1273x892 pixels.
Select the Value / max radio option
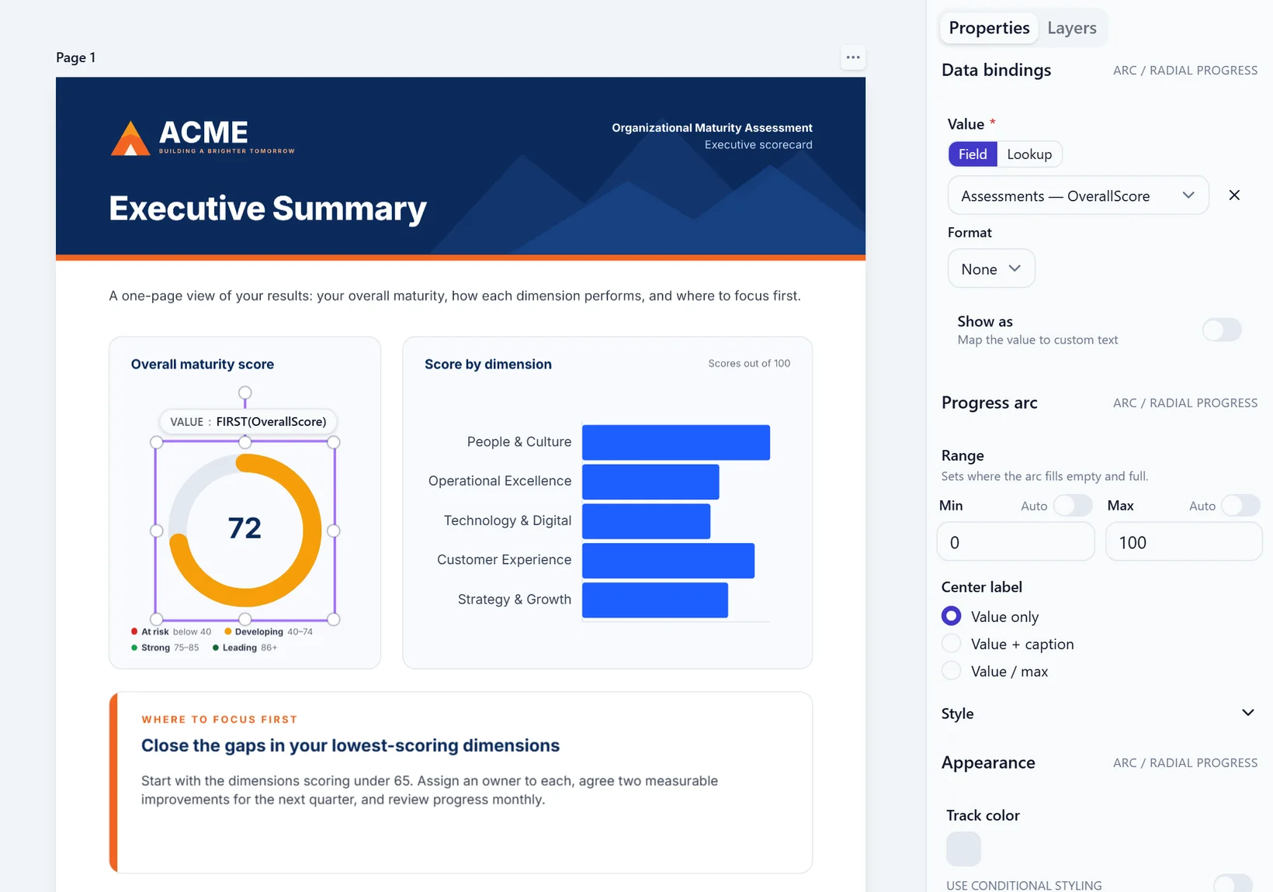951,671
